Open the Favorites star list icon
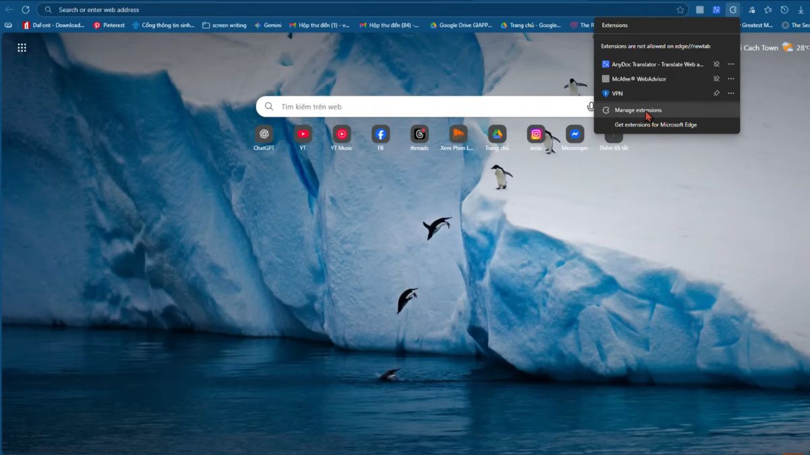 tap(767, 9)
